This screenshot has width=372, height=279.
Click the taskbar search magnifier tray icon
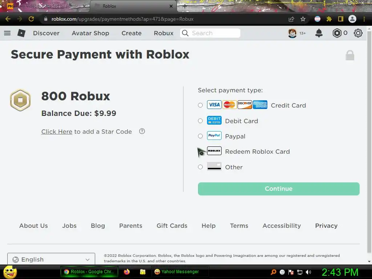pos(273,272)
